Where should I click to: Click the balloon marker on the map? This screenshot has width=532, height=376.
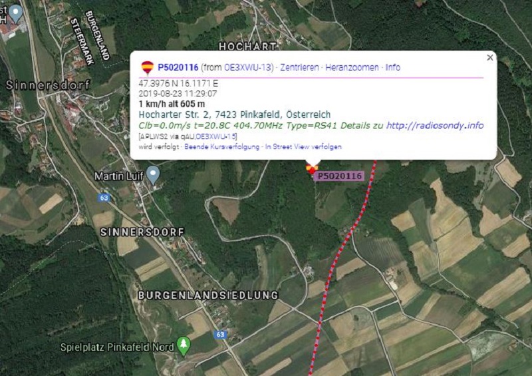pos(311,168)
